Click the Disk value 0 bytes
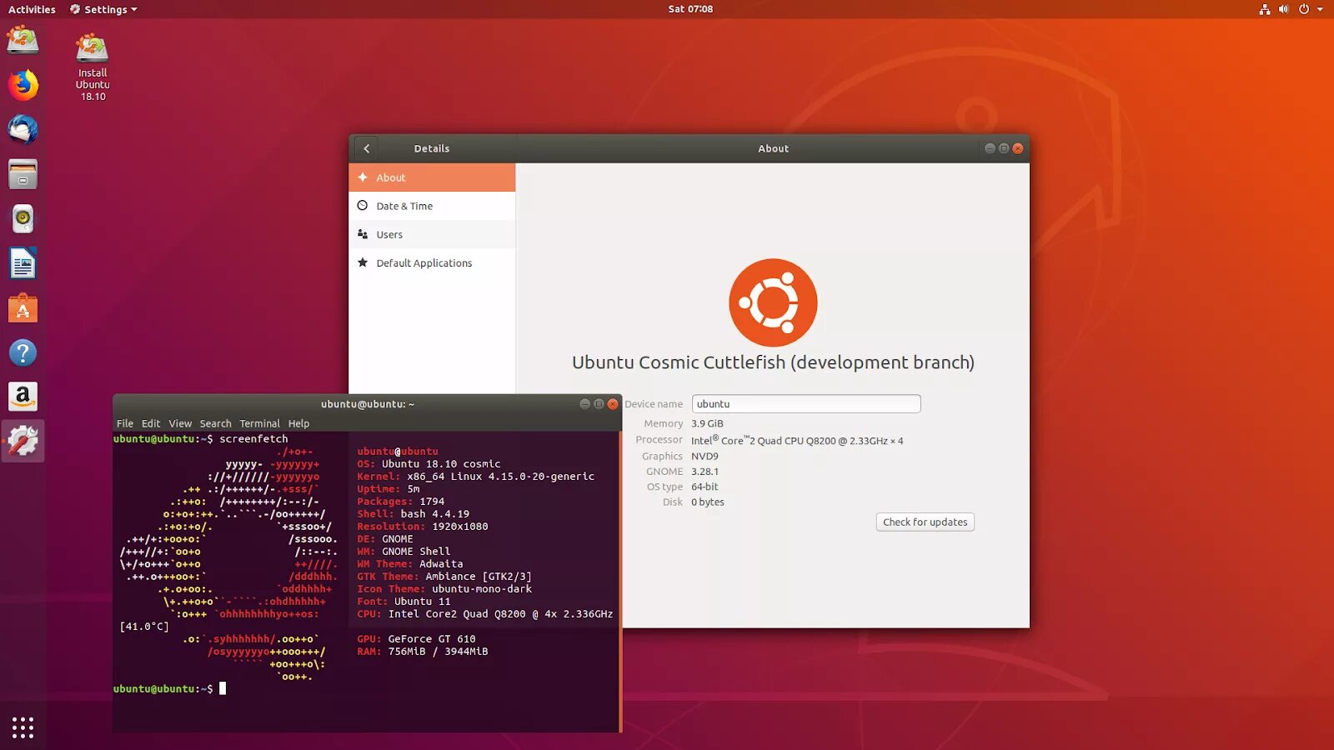1334x750 pixels. tap(708, 502)
